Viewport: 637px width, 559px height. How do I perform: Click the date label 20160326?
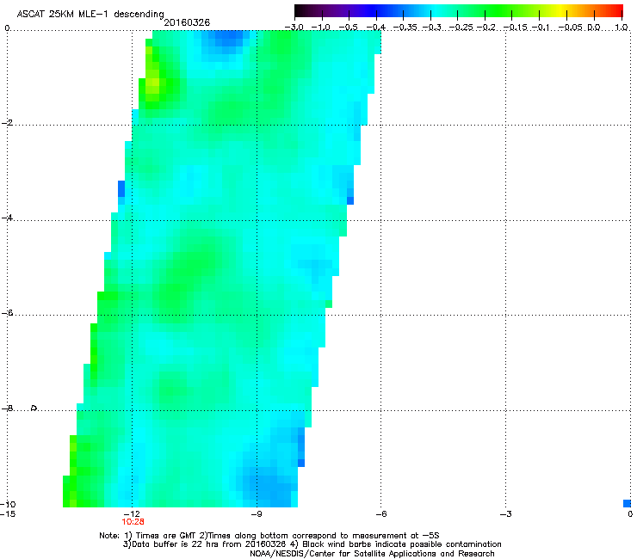(x=187, y=22)
